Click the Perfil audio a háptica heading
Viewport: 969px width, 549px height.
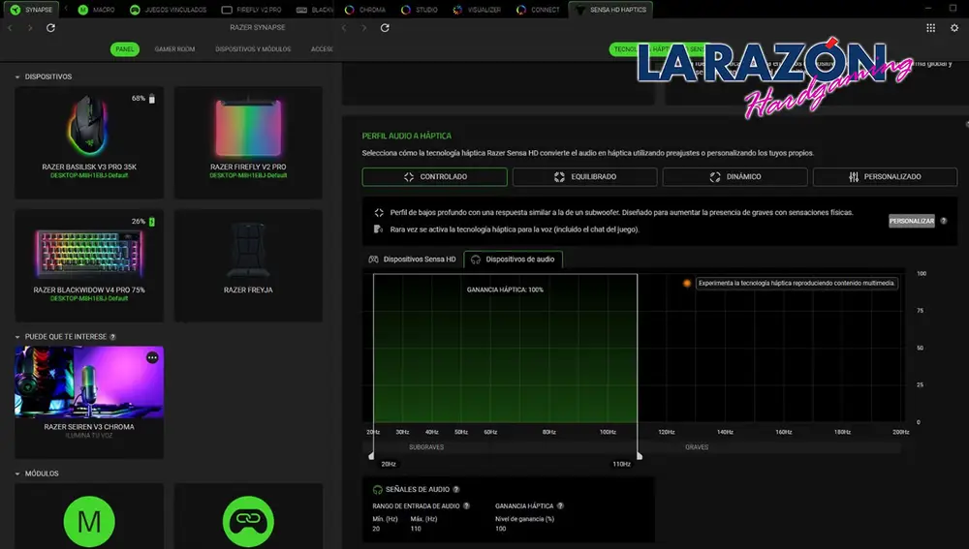[407, 136]
